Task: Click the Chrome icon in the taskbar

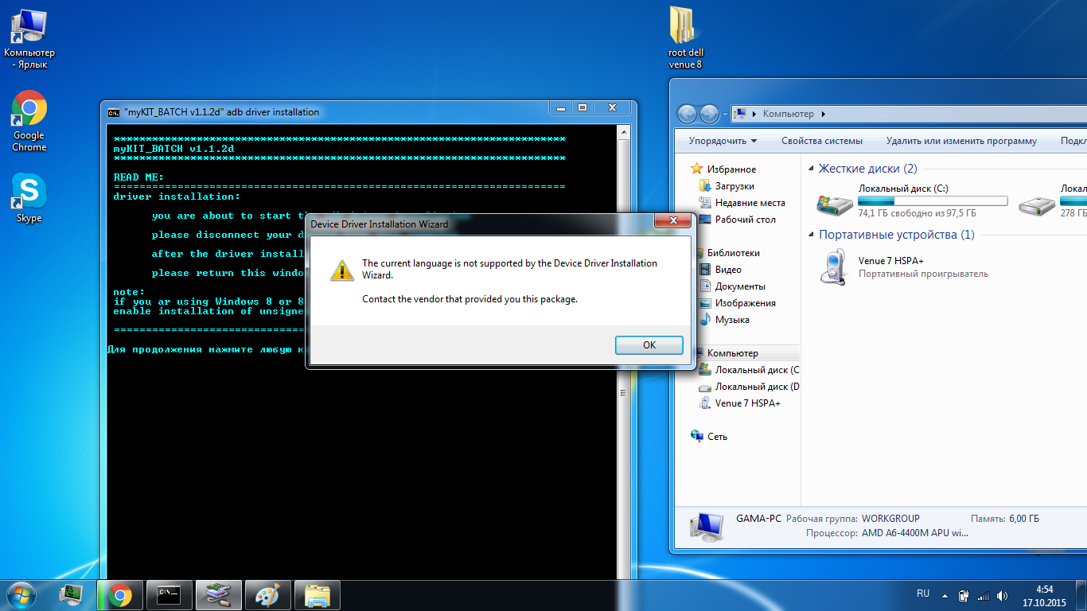Action: [120, 594]
